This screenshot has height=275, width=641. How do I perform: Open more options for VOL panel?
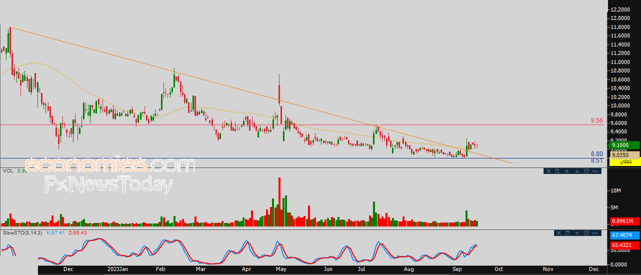pos(595,171)
